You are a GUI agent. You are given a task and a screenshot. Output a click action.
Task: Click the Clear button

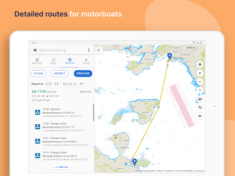pyautogui.click(x=38, y=73)
